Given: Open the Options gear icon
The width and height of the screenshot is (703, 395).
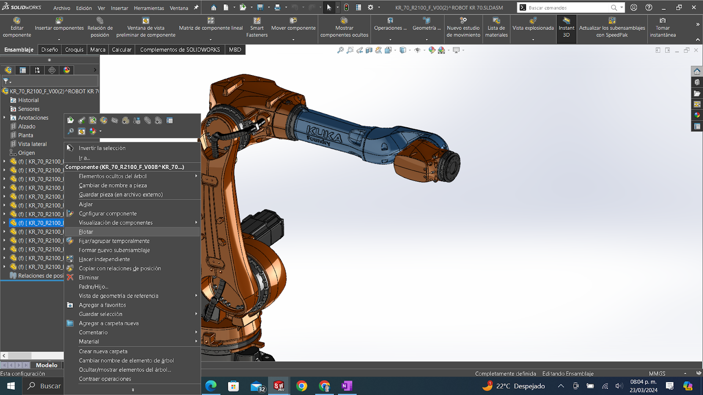Looking at the screenshot, I should click(x=370, y=7).
